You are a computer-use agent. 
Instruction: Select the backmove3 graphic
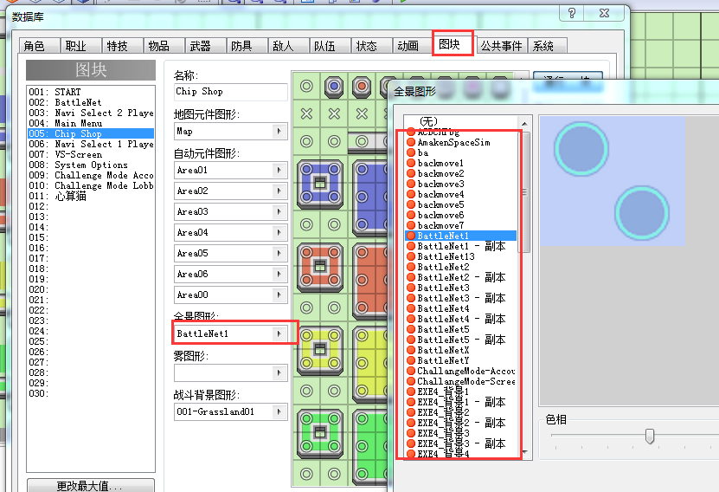pyautogui.click(x=461, y=184)
